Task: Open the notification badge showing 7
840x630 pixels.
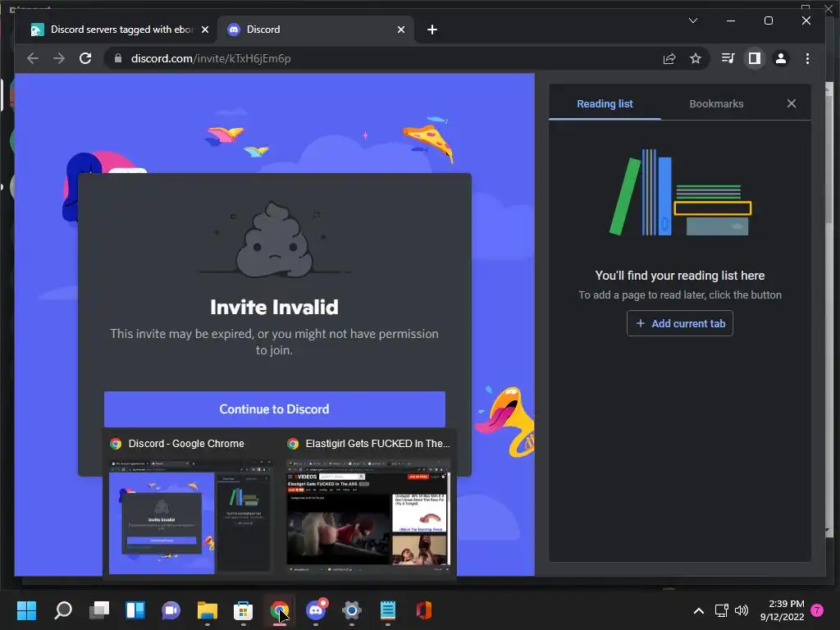Action: pos(817,610)
